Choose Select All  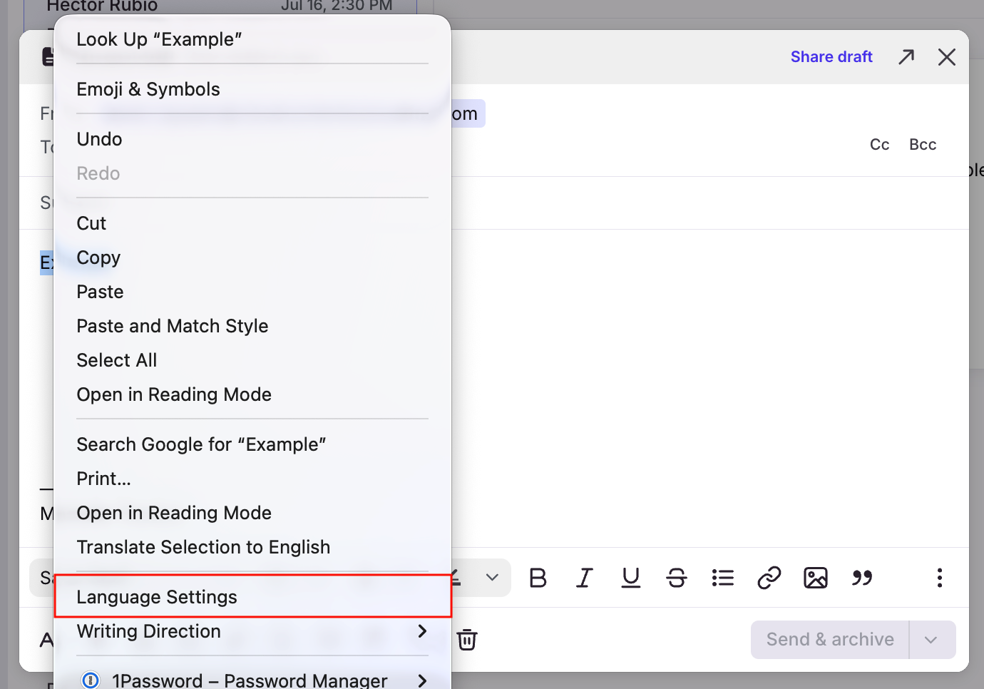point(252,360)
